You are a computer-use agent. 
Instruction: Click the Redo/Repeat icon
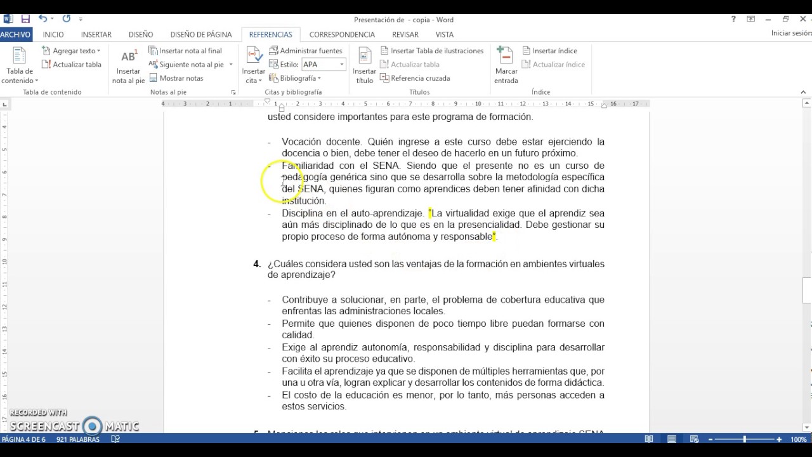tap(66, 19)
